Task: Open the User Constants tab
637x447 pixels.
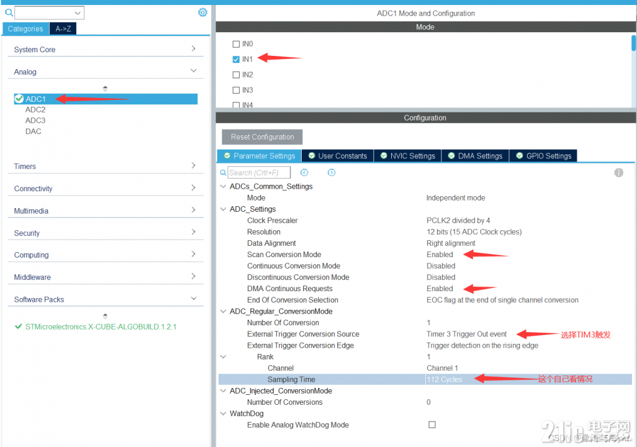Action: (338, 156)
